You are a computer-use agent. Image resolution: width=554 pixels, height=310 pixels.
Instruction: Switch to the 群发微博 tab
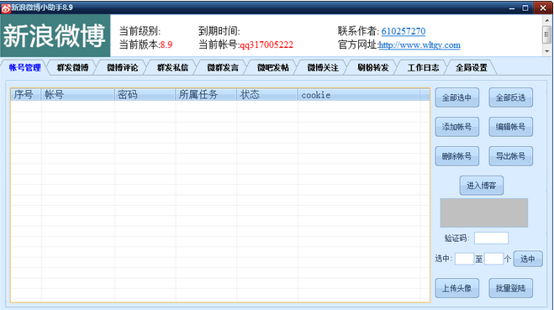click(x=72, y=67)
